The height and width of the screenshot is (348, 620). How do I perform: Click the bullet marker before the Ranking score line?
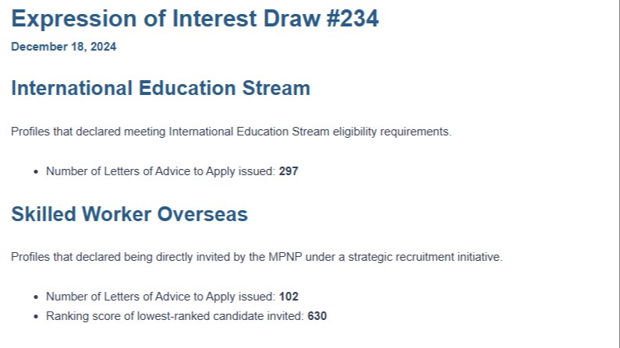tap(36, 316)
